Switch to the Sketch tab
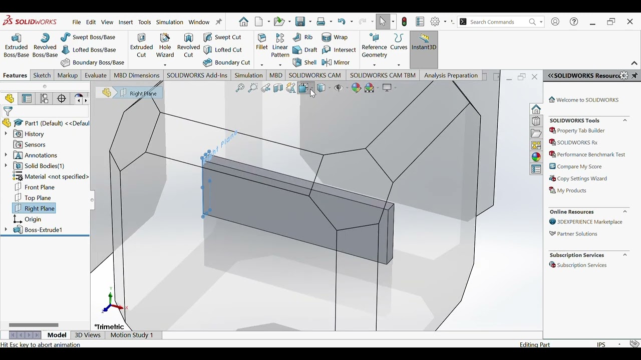The width and height of the screenshot is (641, 360). tap(42, 75)
